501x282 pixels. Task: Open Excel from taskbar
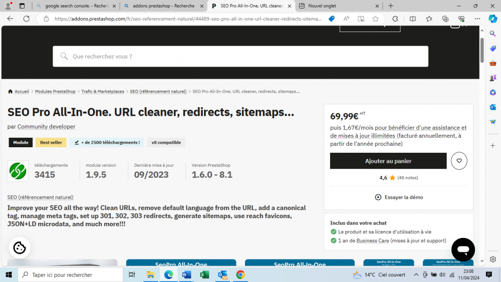(x=204, y=274)
